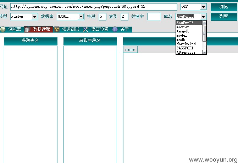The image size is (238, 163).
Task: Click inside the field names list box
Action: tap(90, 104)
